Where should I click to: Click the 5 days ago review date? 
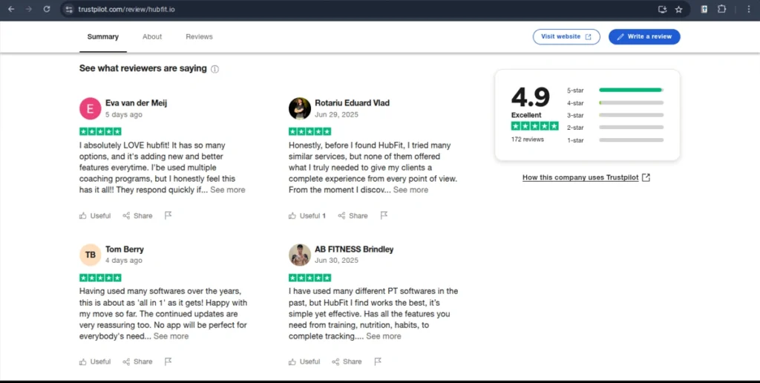click(124, 115)
